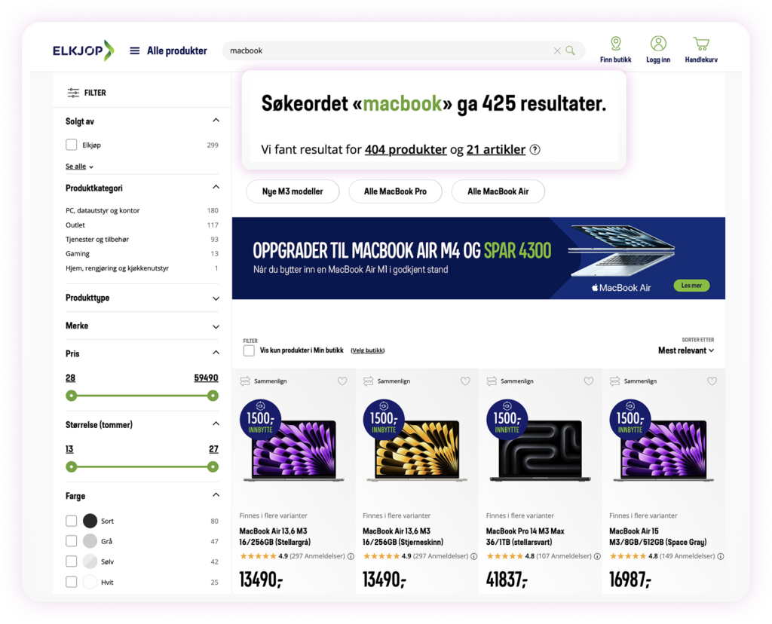Click compare icon on MacBook Pro 14 card
This screenshot has height=624, width=772.
coord(492,381)
